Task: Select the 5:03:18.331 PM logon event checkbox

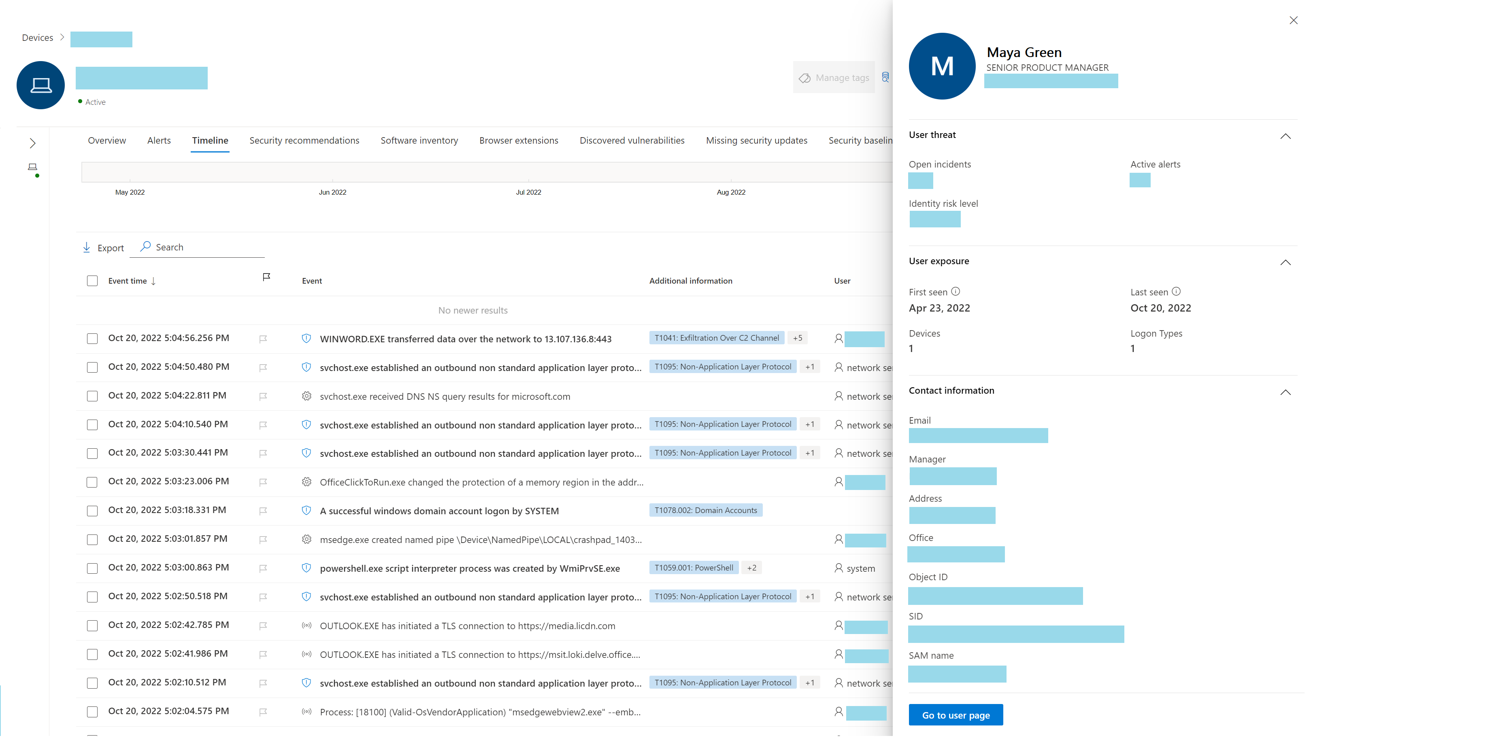Action: point(92,511)
